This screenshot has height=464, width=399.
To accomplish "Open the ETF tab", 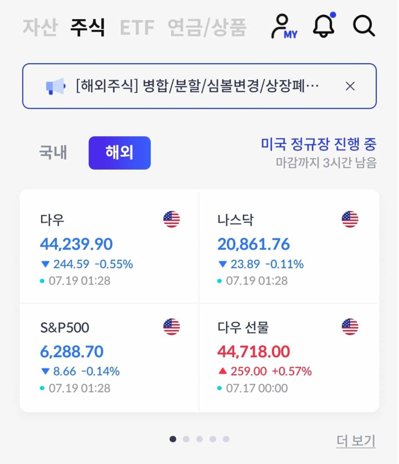I will coord(137,27).
